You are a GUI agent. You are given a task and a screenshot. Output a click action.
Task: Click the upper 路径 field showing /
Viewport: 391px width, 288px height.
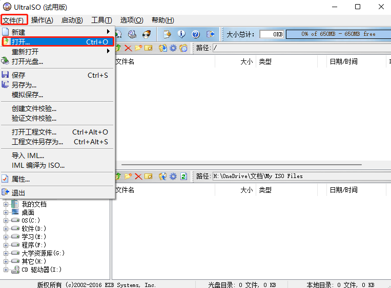point(302,48)
